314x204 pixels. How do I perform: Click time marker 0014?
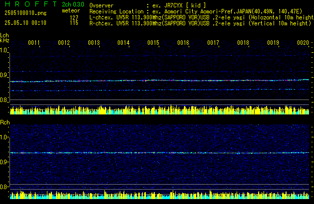coord(123,43)
